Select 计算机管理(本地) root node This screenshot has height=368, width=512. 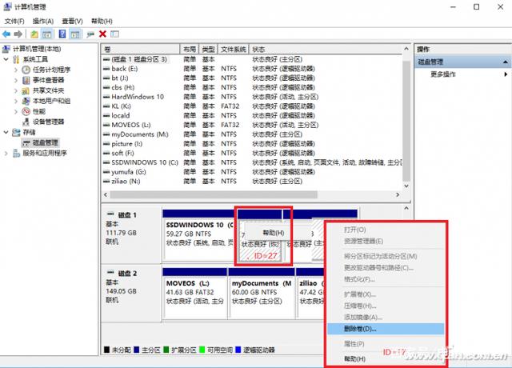pos(37,49)
